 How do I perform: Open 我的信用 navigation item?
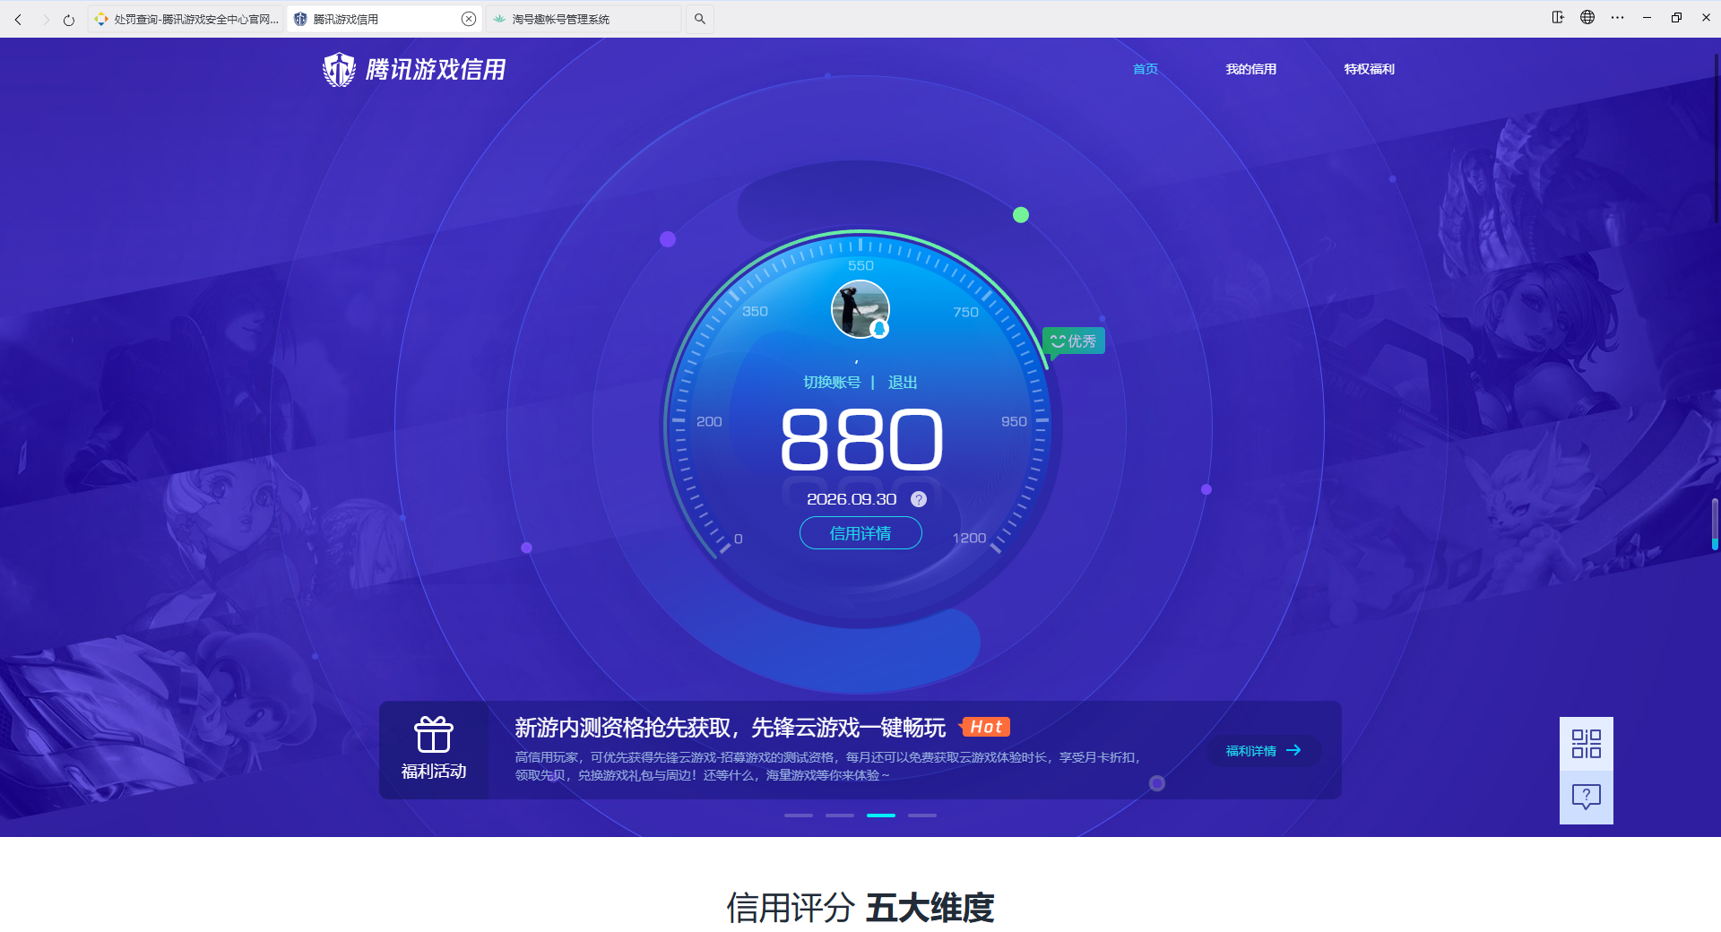click(x=1251, y=69)
